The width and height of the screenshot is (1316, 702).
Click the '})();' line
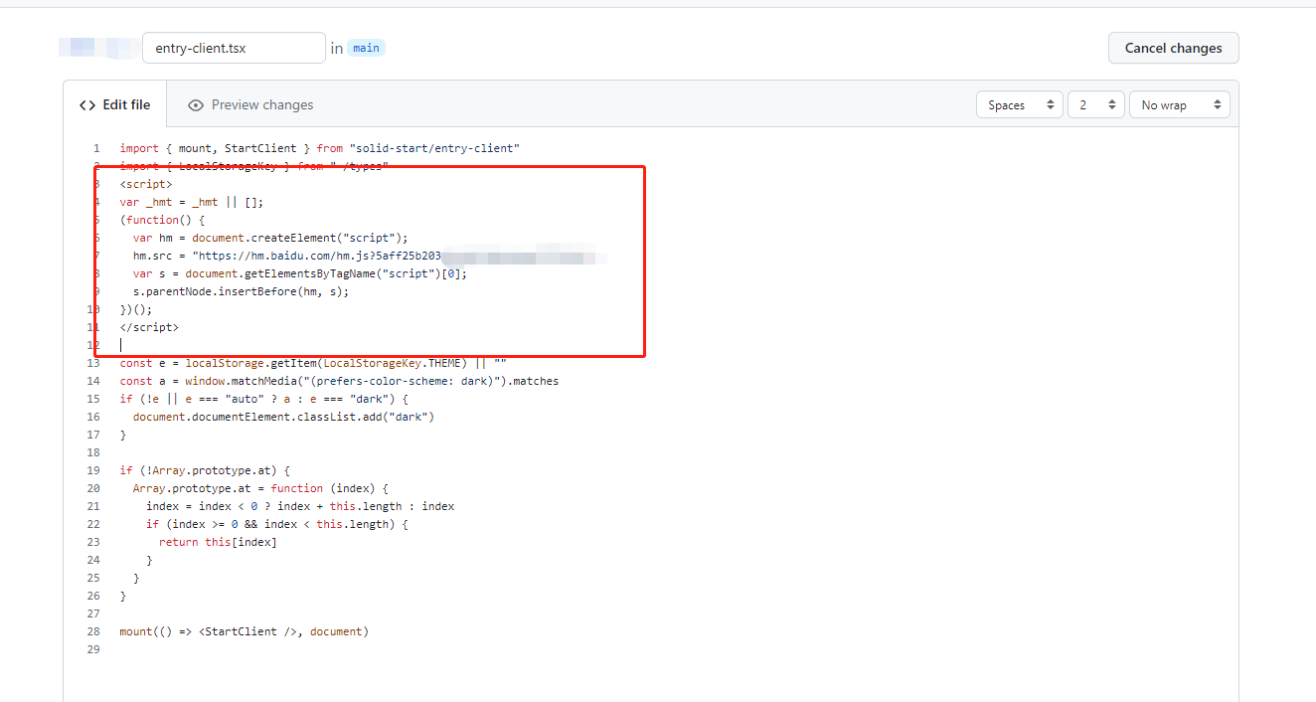point(137,309)
